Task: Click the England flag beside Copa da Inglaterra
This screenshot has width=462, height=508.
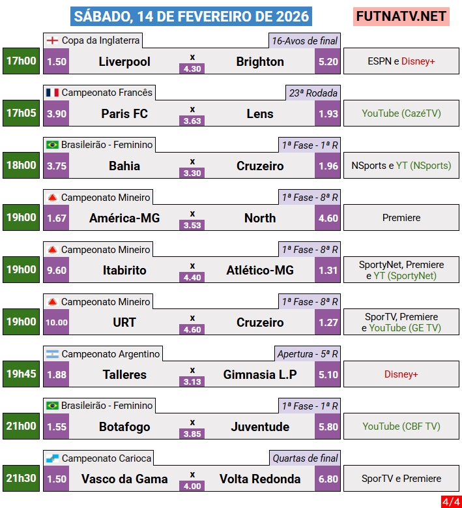Action: click(52, 40)
